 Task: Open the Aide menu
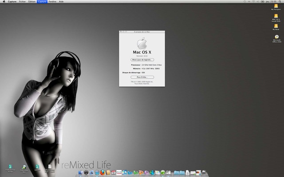pos(61,1)
